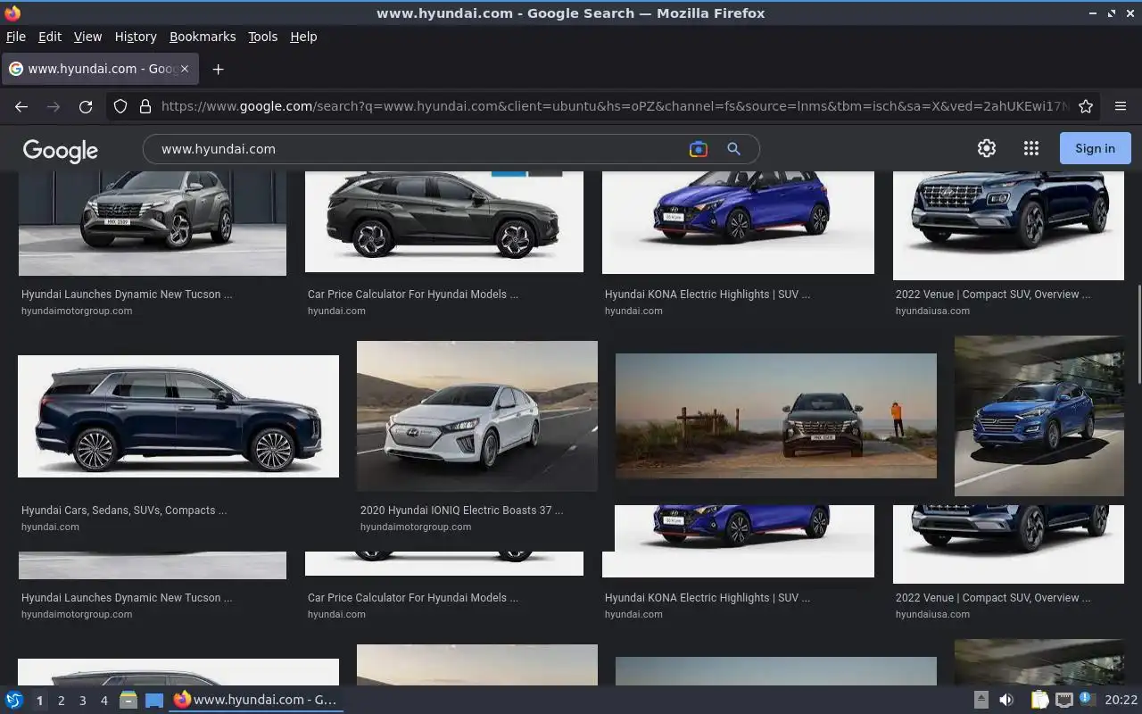This screenshot has height=714, width=1142.
Task: Click the Google logo
Action: [61, 150]
